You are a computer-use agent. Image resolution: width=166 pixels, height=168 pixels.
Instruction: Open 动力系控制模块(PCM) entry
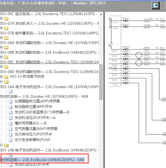[33, 140]
